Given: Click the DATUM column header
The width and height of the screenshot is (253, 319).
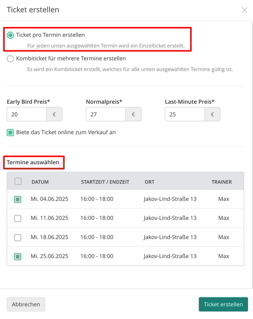Looking at the screenshot, I should [x=40, y=182].
